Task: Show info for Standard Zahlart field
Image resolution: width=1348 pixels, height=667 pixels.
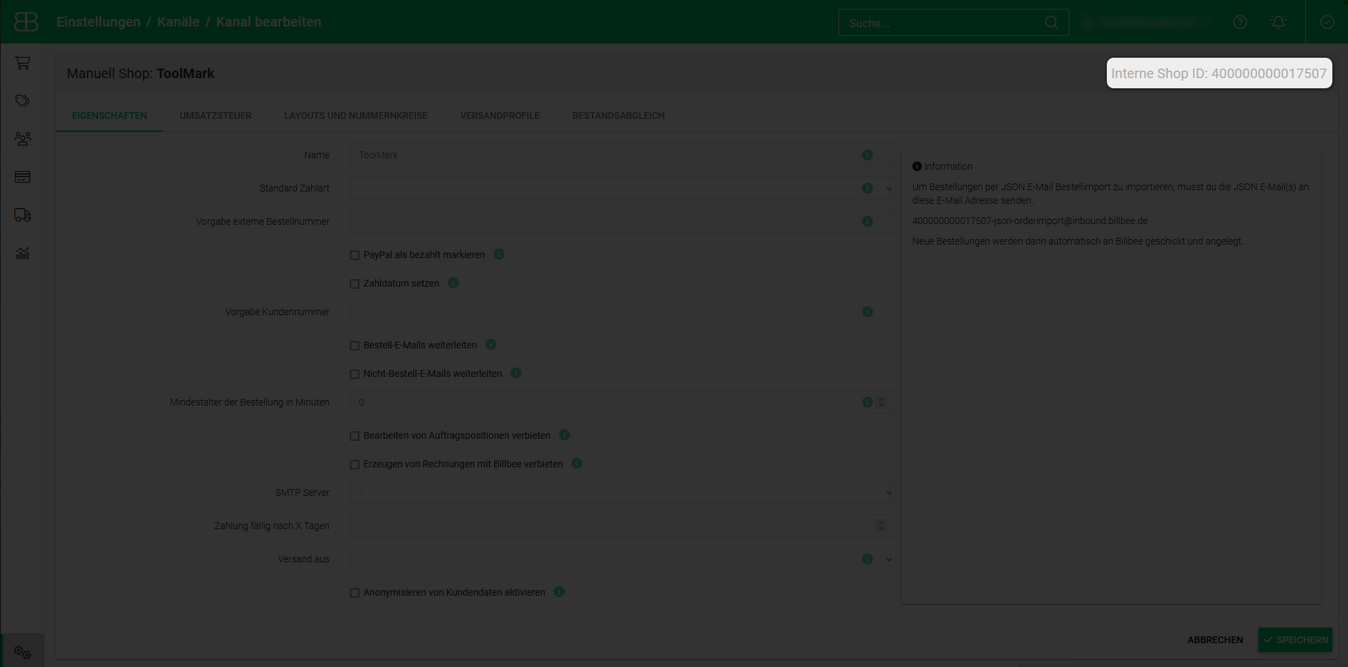Action: [x=868, y=188]
